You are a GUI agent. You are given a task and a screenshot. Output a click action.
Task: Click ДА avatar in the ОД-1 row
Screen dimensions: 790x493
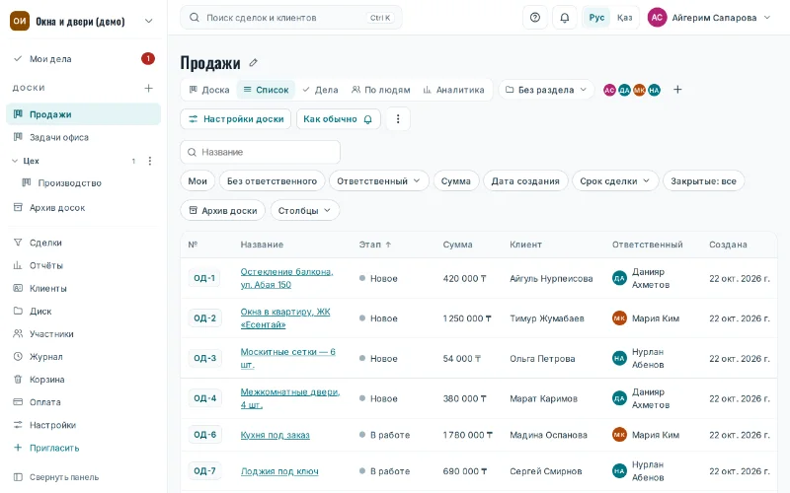pos(619,278)
